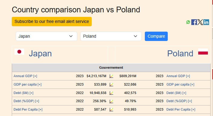Open the Debt Per Capita chart icon
This screenshot has width=213, height=116.
(111, 109)
